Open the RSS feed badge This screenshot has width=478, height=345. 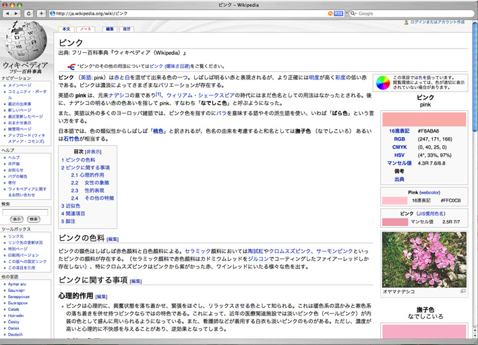tap(338, 13)
